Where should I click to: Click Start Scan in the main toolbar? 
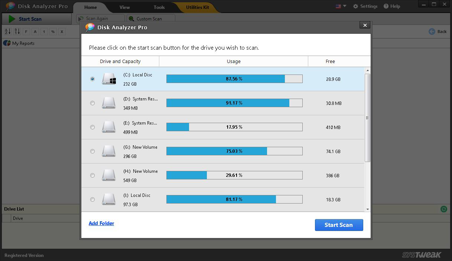(x=36, y=19)
